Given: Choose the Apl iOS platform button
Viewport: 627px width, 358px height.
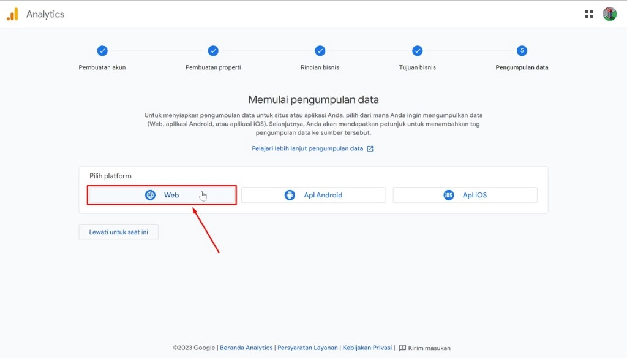Looking at the screenshot, I should [465, 195].
